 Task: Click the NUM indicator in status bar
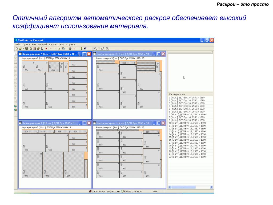[155, 191]
